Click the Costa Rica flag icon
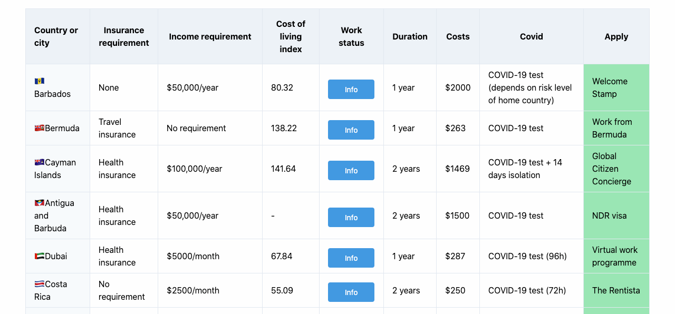The image size is (675, 314). click(40, 284)
